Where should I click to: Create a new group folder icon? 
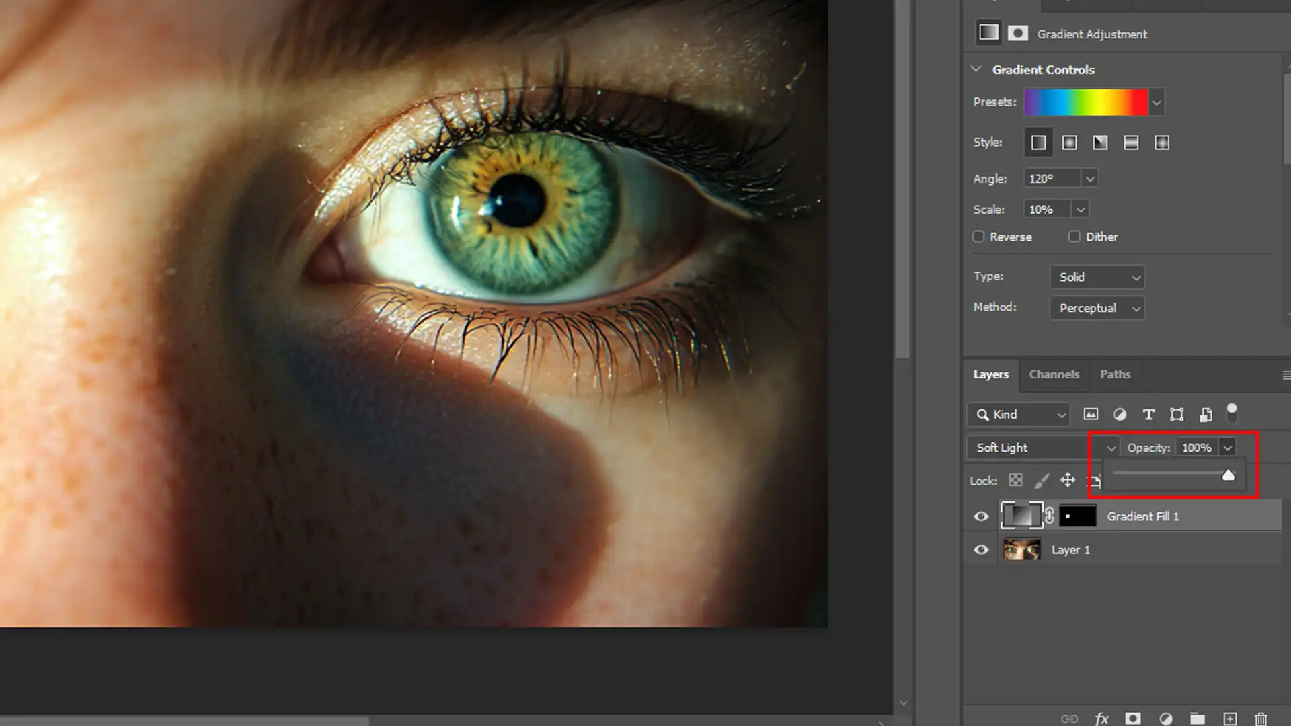click(x=1198, y=719)
